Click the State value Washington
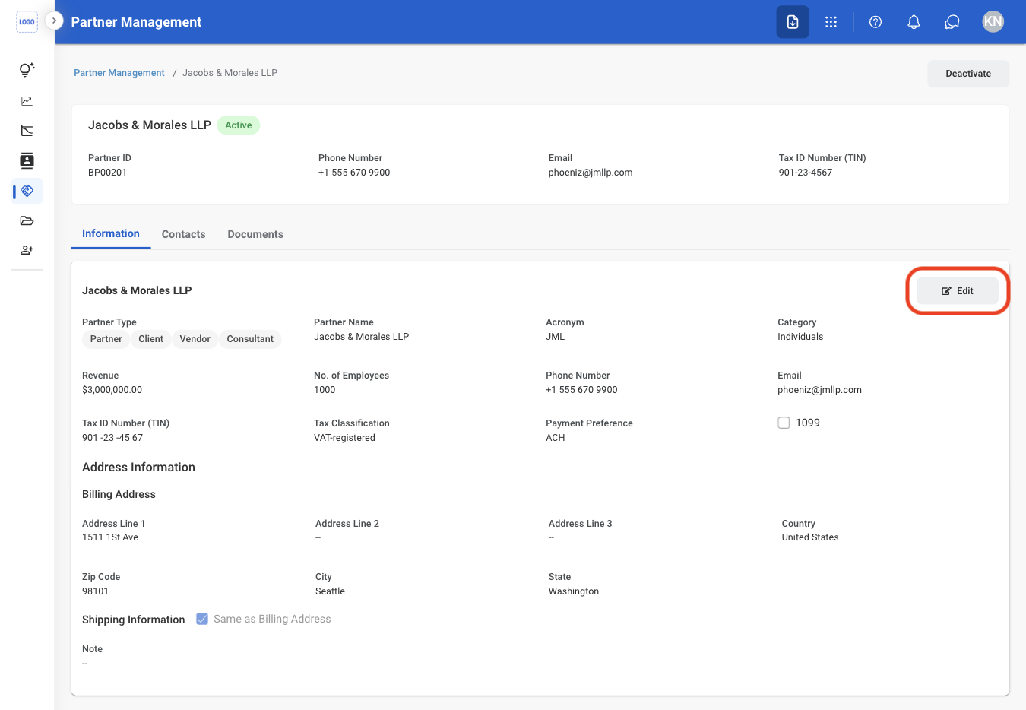Image resolution: width=1026 pixels, height=710 pixels. [x=574, y=591]
